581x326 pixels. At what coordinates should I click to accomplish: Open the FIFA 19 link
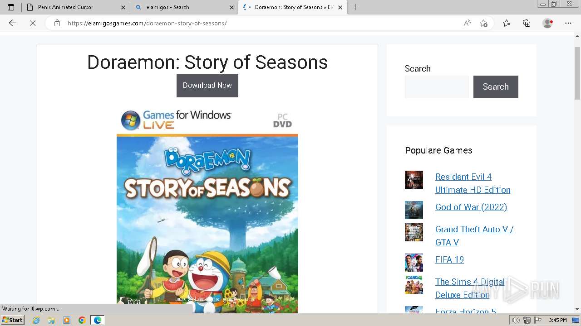coord(449,259)
